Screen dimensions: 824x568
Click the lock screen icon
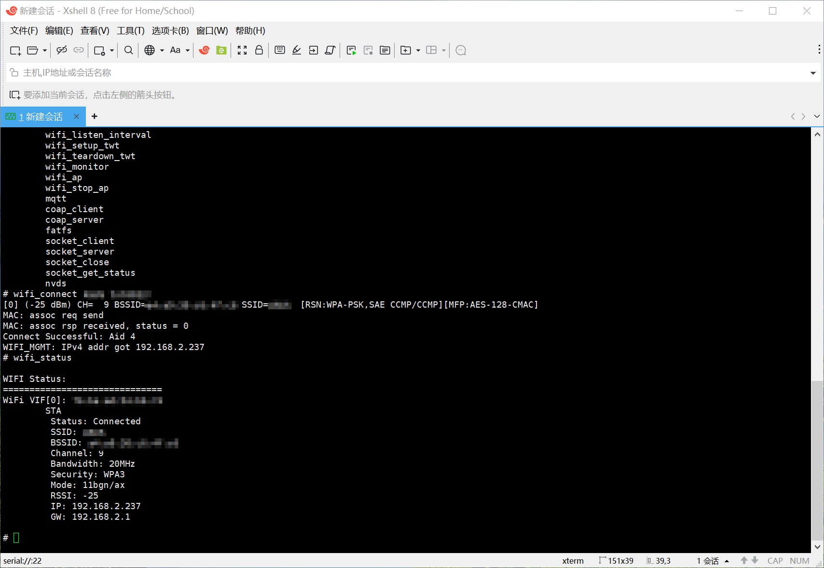click(259, 50)
